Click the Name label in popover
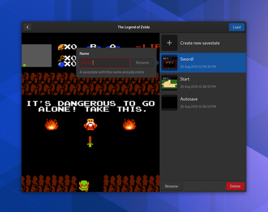Image resolution: width=268 pixels, height=212 pixels. 84,54
